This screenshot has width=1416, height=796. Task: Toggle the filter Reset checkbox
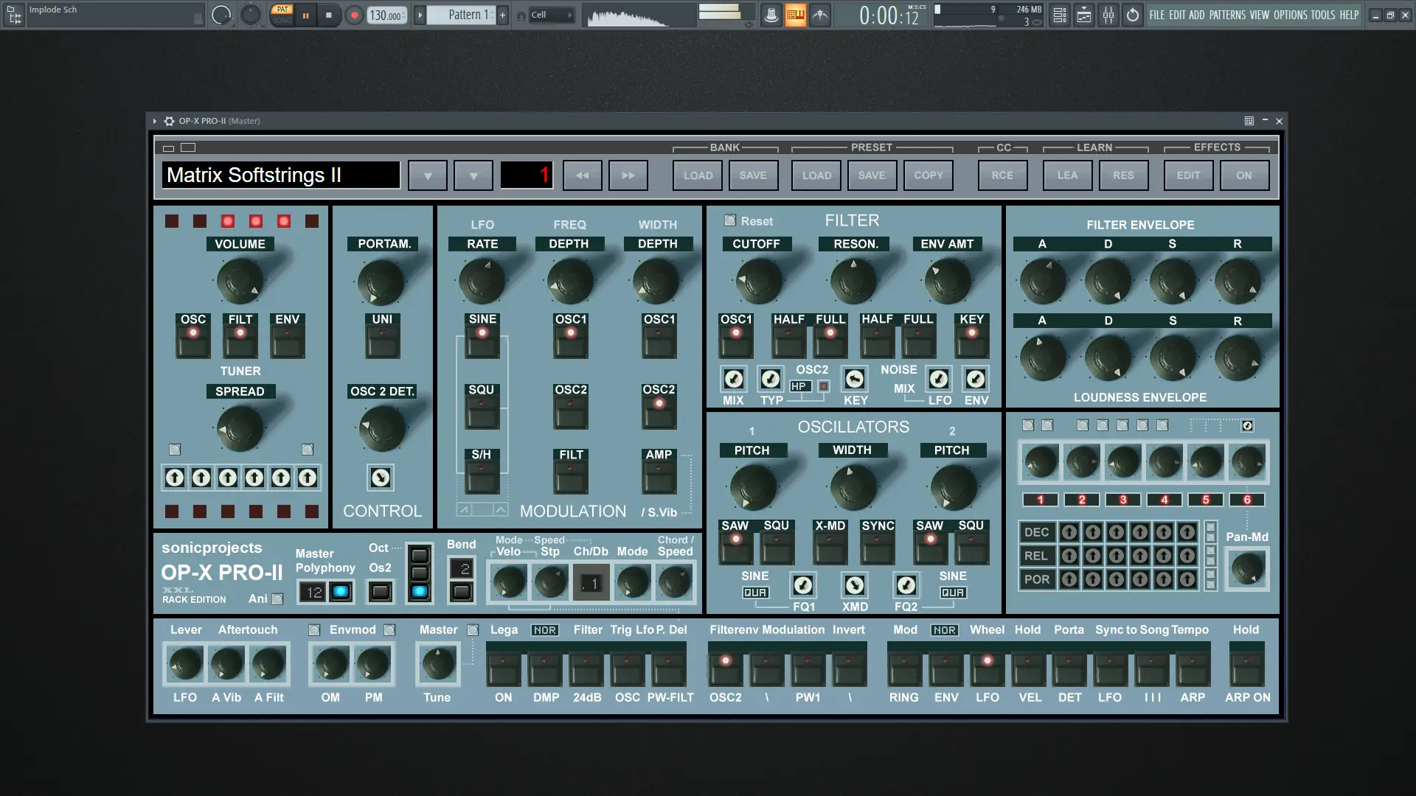730,220
